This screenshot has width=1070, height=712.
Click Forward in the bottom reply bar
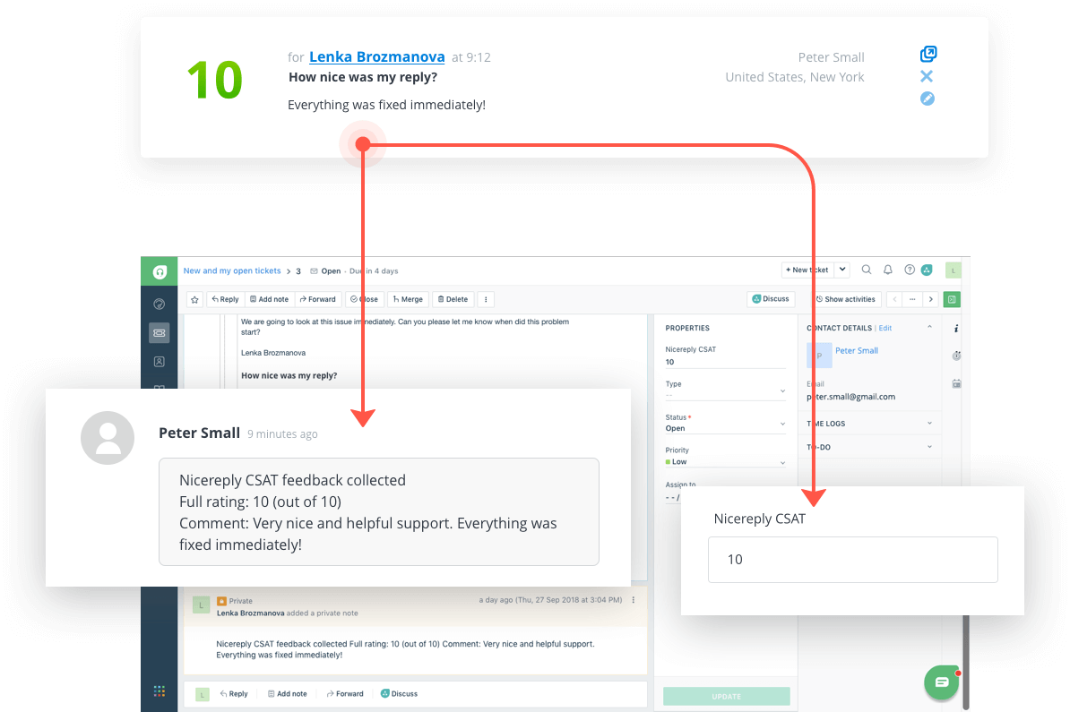point(345,694)
